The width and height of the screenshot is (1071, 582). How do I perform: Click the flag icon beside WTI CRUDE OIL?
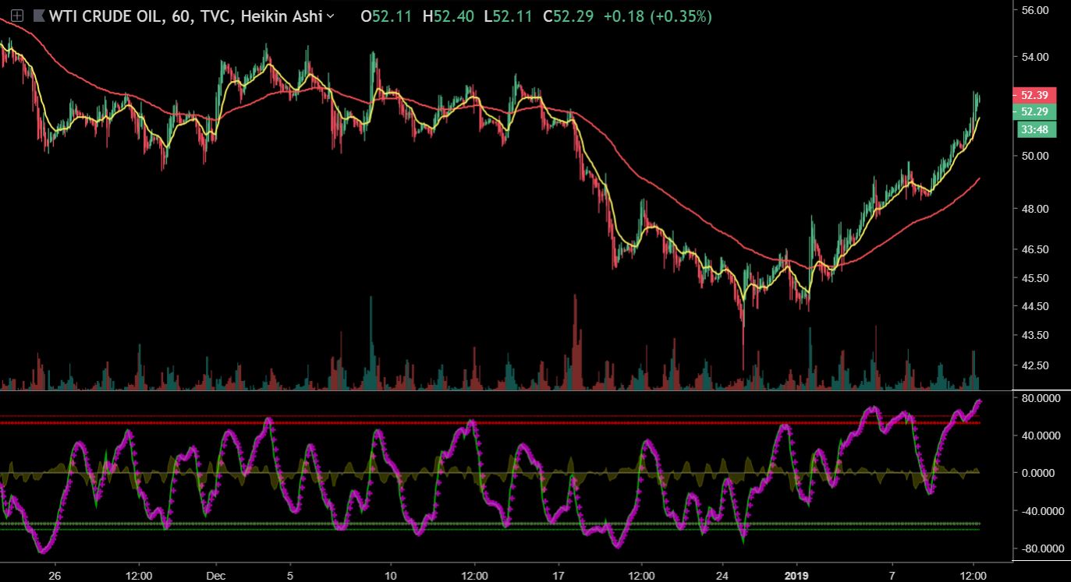click(x=37, y=16)
